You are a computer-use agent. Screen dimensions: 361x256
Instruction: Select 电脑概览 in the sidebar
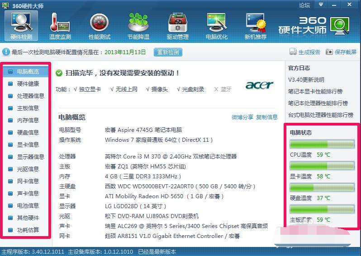tap(26, 72)
